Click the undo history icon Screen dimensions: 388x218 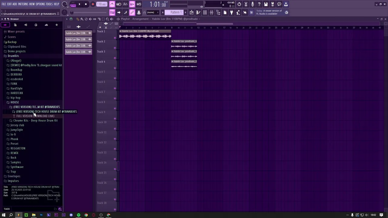coord(239,4)
